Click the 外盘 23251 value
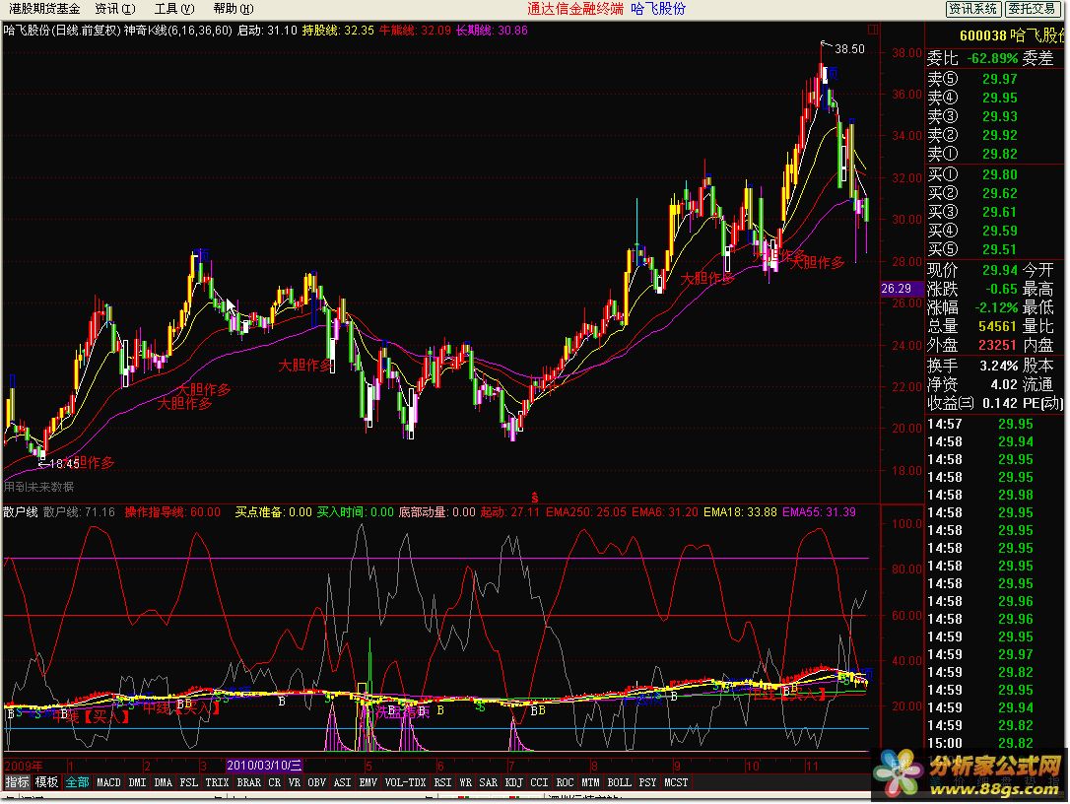The image size is (1070, 804). point(998,346)
